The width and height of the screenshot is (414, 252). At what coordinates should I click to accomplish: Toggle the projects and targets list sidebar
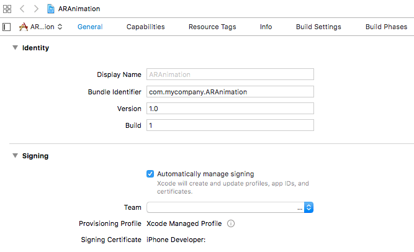[7, 27]
